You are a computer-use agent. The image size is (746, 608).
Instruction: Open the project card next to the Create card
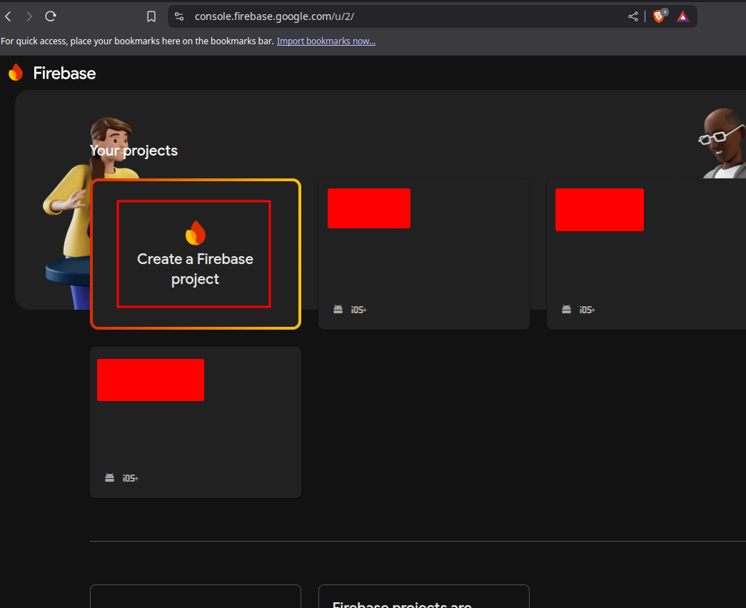pos(423,264)
